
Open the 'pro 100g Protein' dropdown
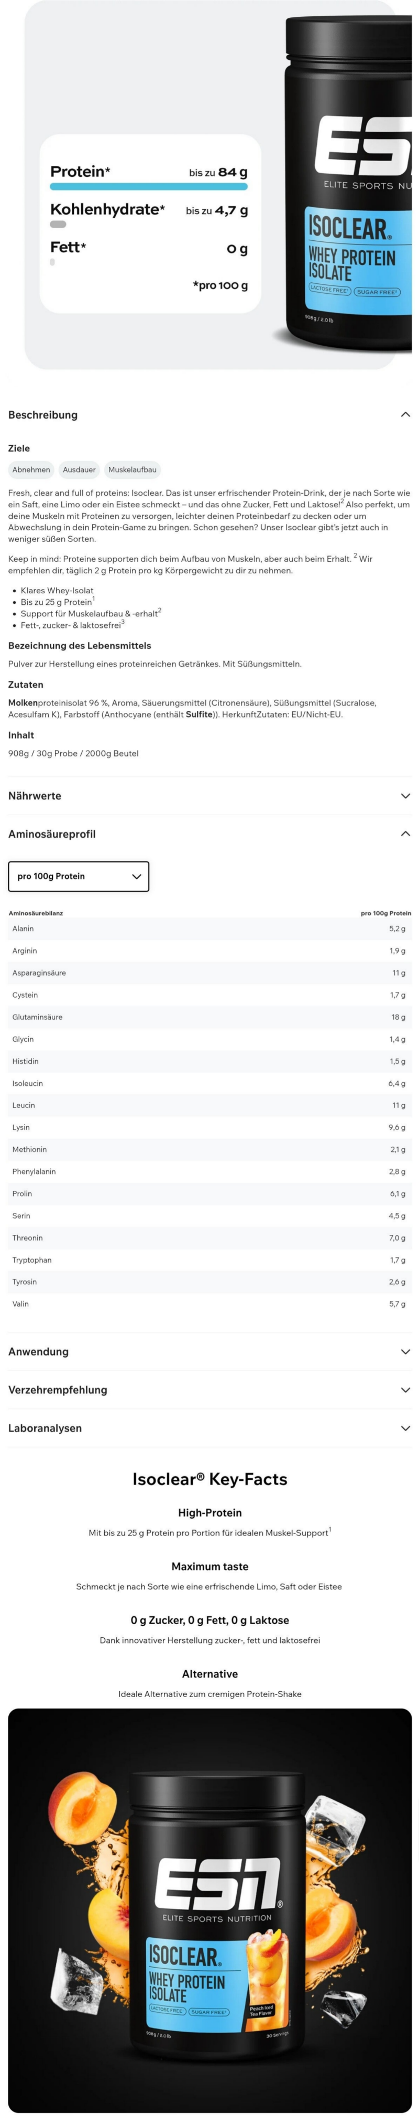78,877
